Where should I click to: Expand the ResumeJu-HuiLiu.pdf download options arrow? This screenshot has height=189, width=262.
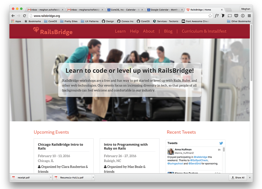[93, 178]
